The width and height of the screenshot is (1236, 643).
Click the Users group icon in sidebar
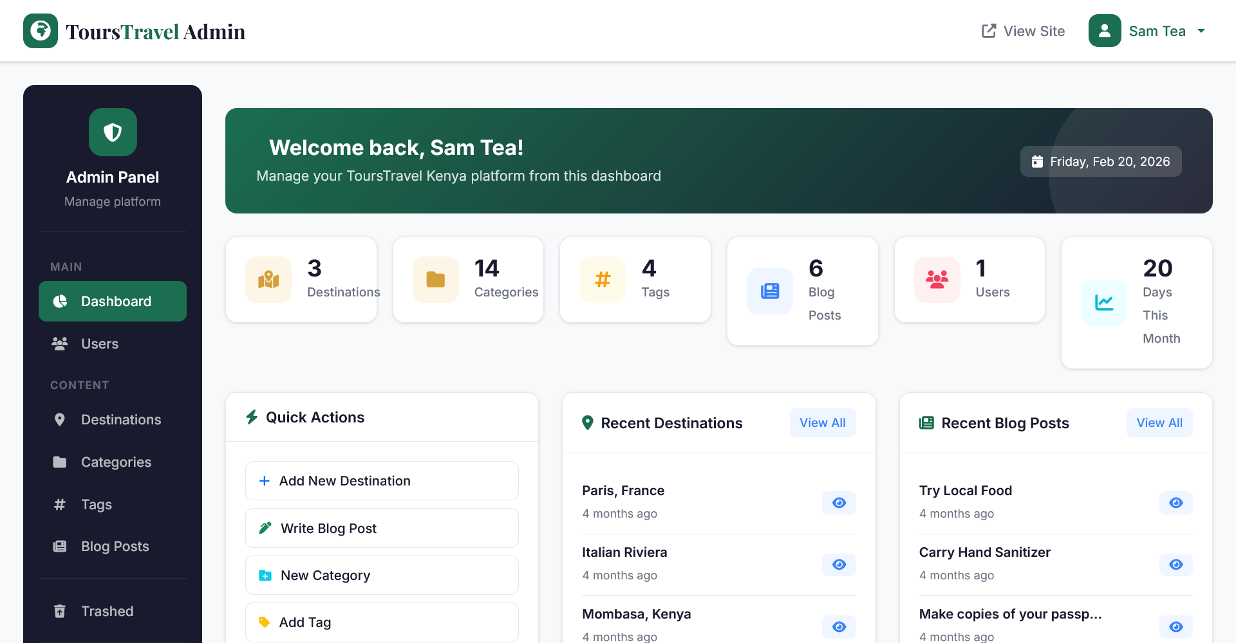pyautogui.click(x=60, y=343)
